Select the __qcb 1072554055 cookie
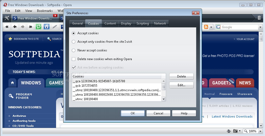 pos(117,86)
